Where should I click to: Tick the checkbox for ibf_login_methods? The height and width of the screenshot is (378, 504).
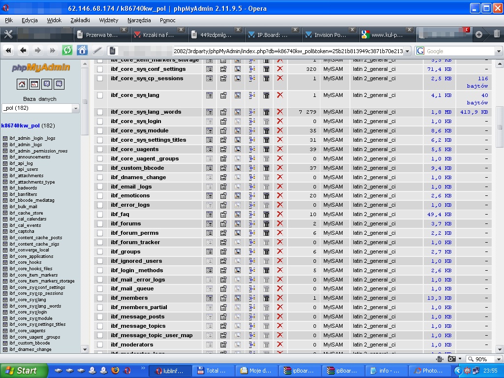[x=100, y=271]
